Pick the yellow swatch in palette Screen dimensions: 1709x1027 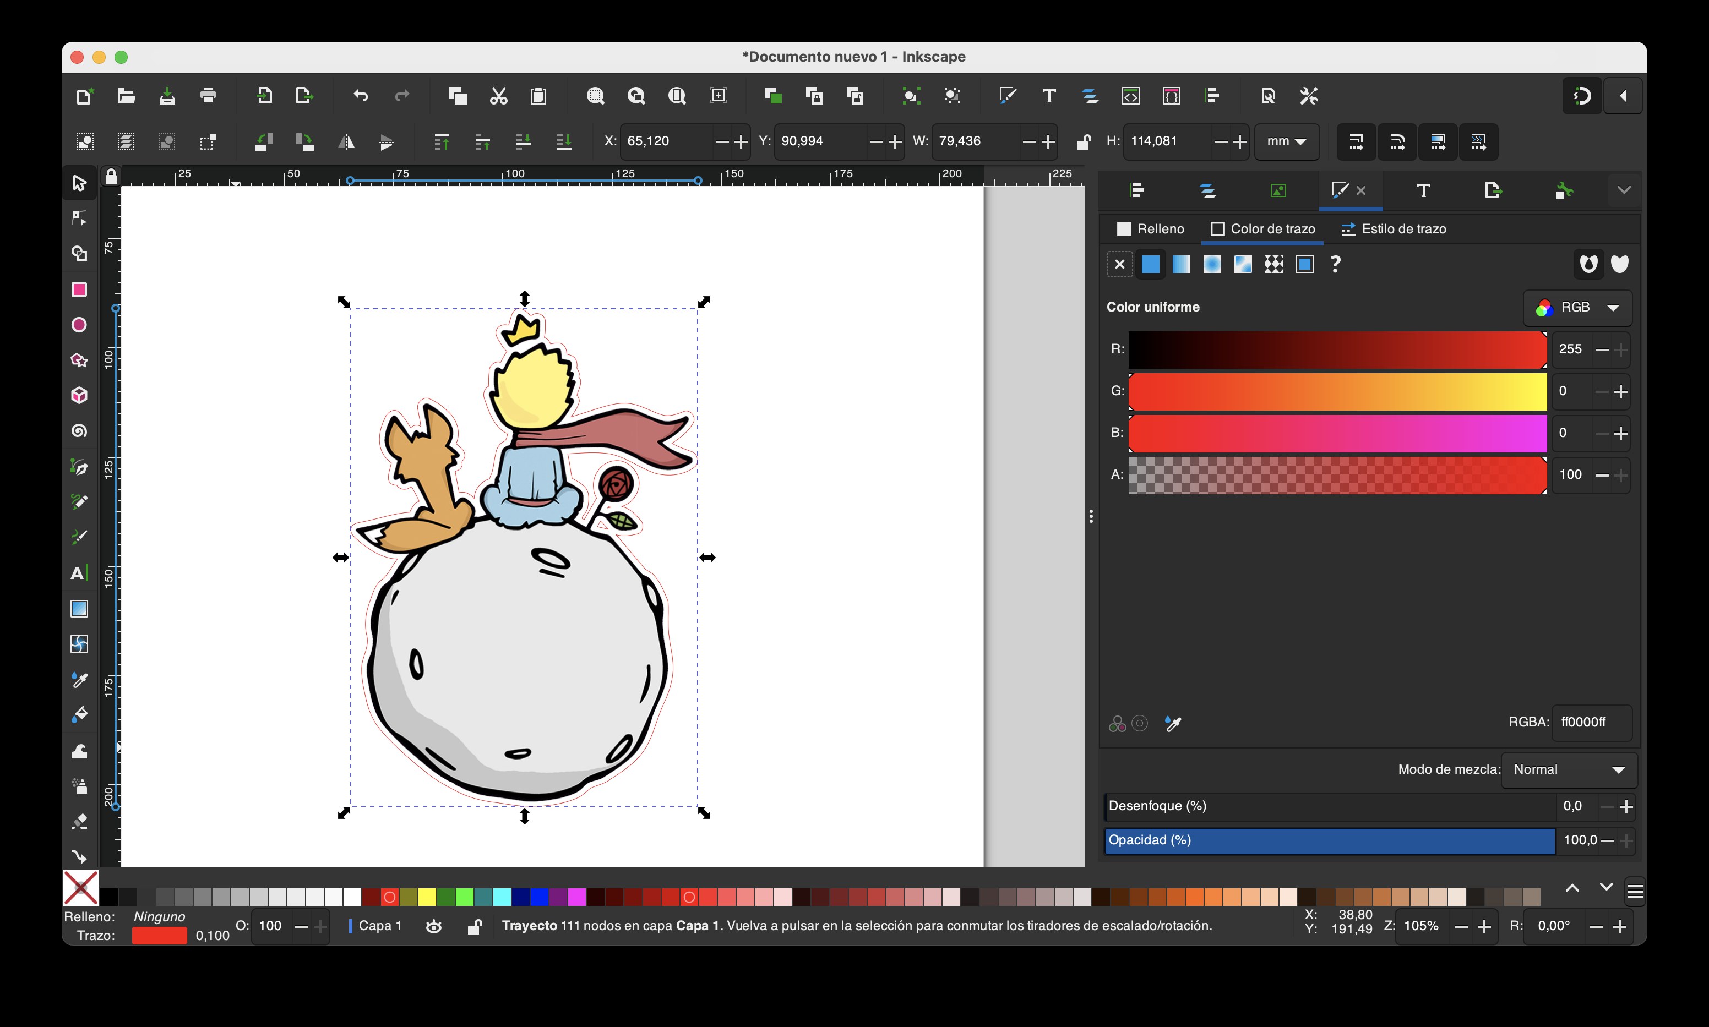(427, 898)
